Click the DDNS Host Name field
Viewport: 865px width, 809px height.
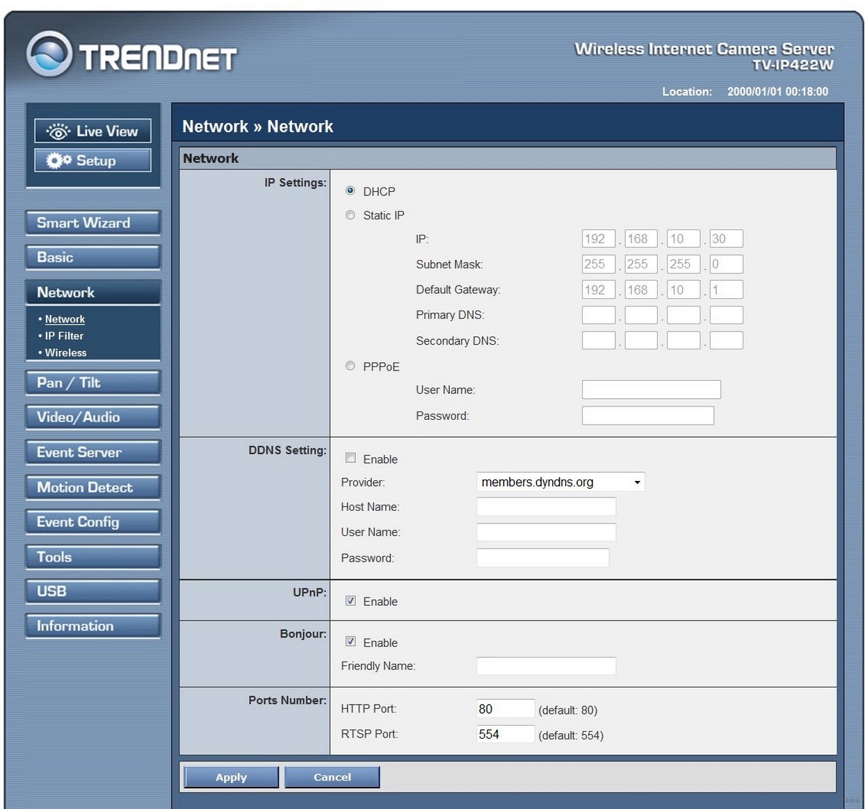(546, 506)
